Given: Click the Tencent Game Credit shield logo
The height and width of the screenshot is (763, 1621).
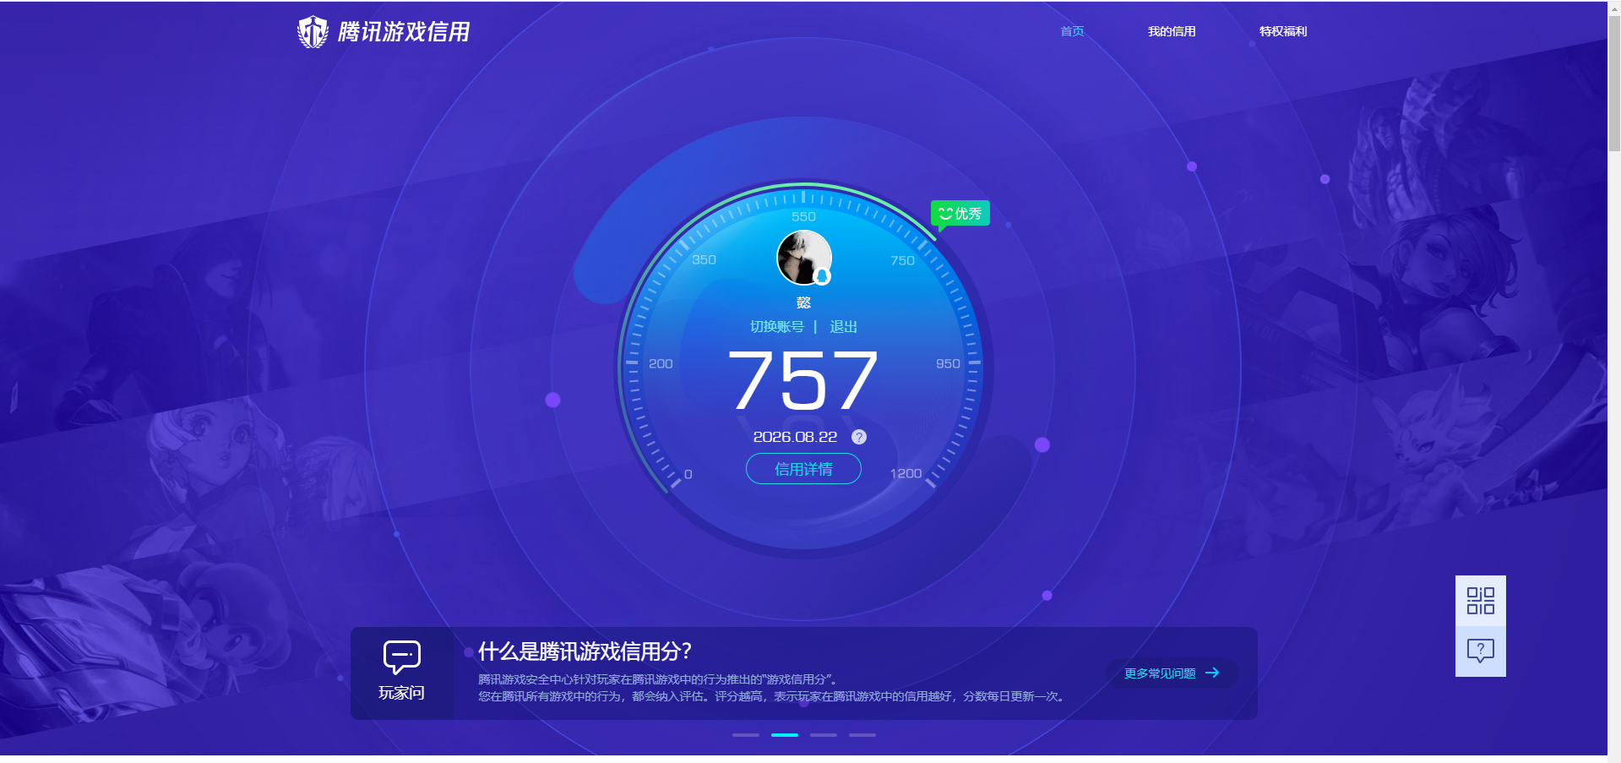Looking at the screenshot, I should tap(313, 32).
